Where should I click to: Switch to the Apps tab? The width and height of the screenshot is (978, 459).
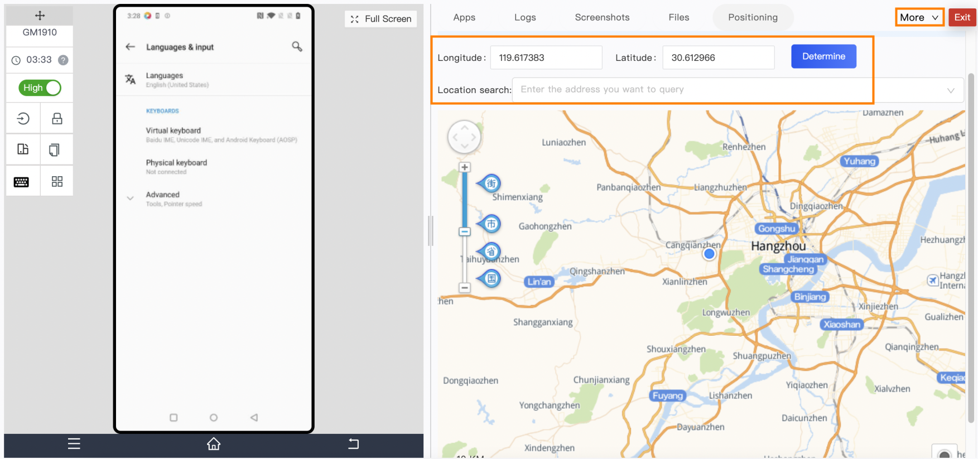(464, 17)
